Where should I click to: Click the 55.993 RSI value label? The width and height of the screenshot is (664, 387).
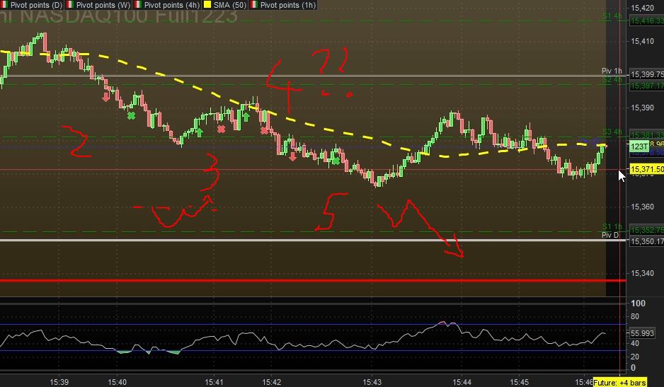[x=642, y=333]
